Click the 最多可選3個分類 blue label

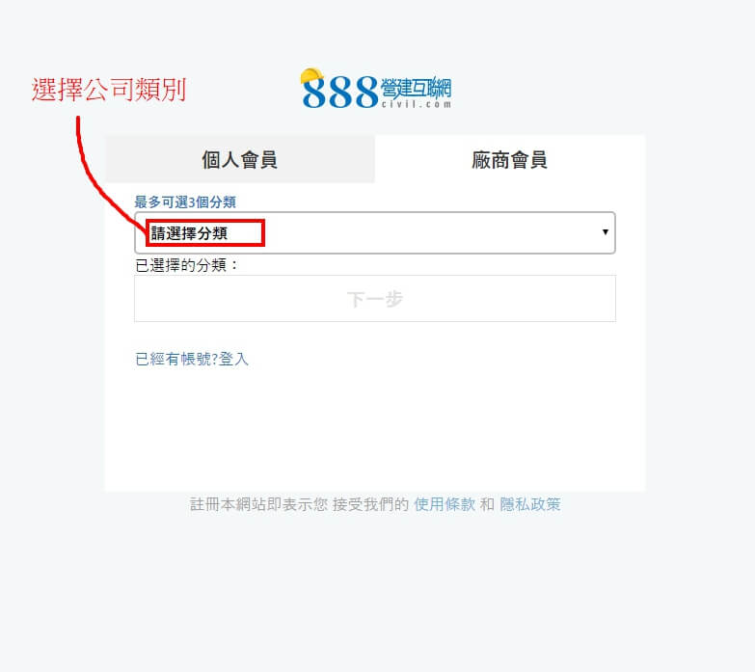tap(185, 202)
